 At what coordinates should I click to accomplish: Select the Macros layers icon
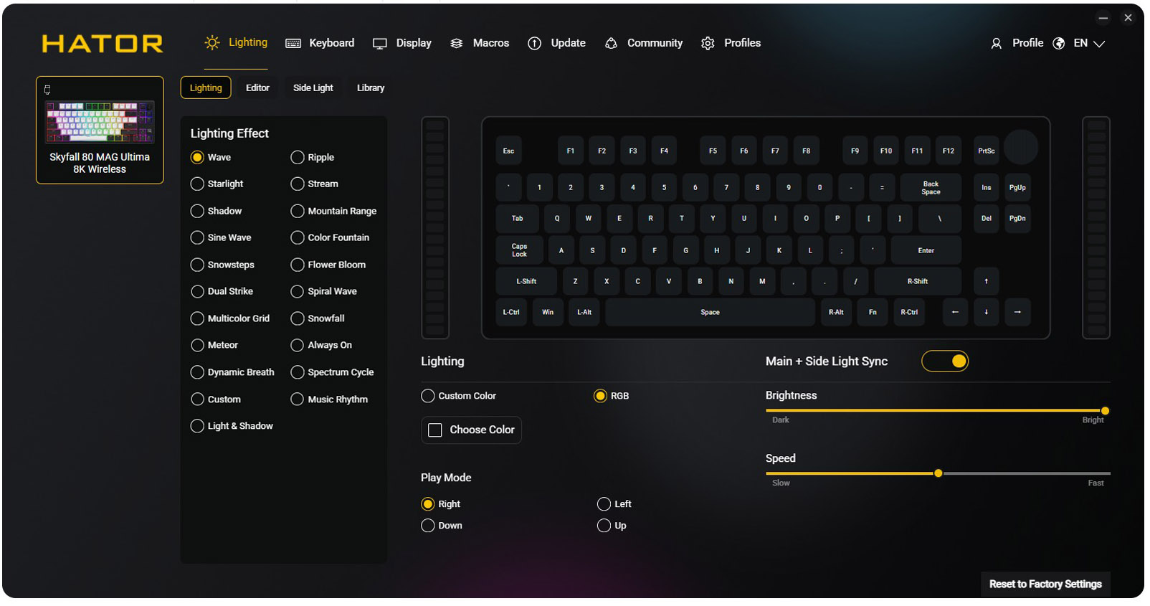tap(456, 44)
